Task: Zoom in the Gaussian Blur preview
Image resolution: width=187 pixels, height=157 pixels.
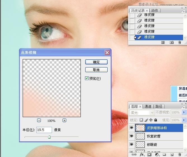Action: click(64, 120)
